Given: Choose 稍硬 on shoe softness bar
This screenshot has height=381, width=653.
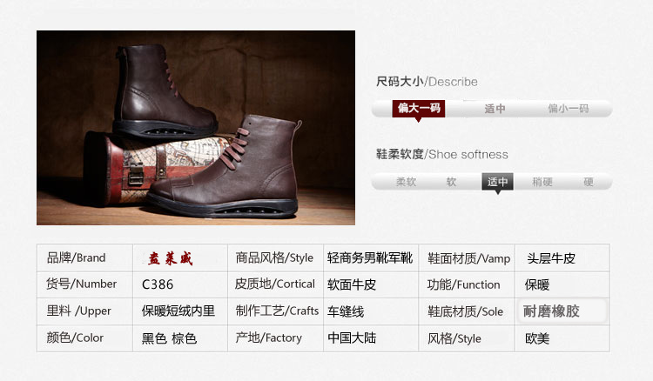Looking at the screenshot, I should coord(542,182).
